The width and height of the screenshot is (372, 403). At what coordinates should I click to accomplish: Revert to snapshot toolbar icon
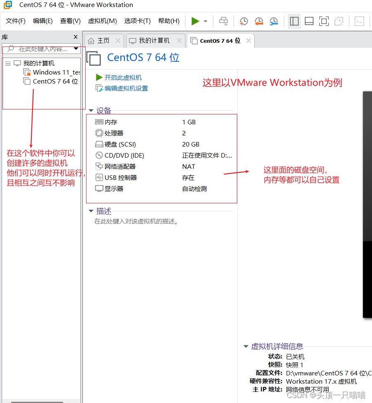tap(259, 21)
